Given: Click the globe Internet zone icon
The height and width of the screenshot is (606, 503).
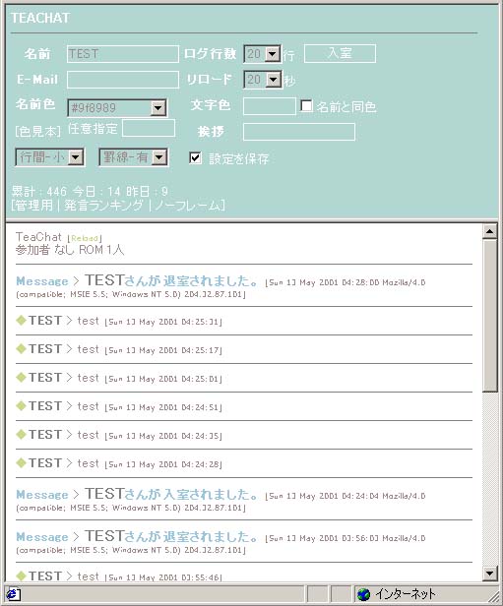Looking at the screenshot, I should click(x=363, y=594).
